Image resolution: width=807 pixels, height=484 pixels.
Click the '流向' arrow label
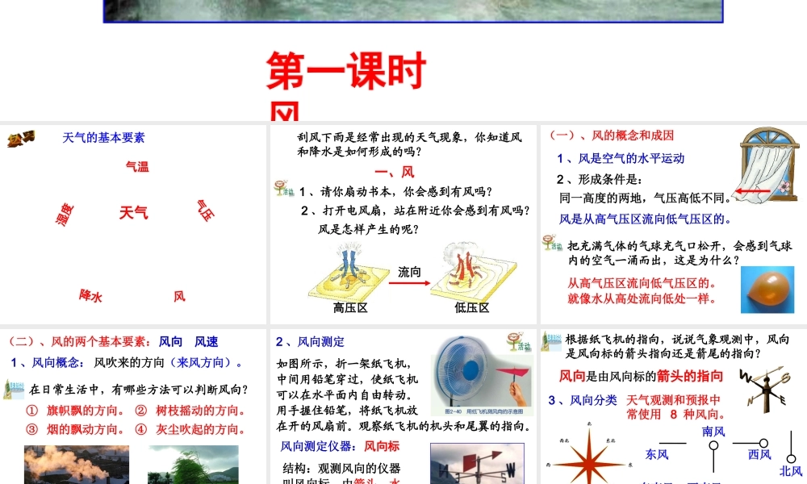click(x=409, y=272)
